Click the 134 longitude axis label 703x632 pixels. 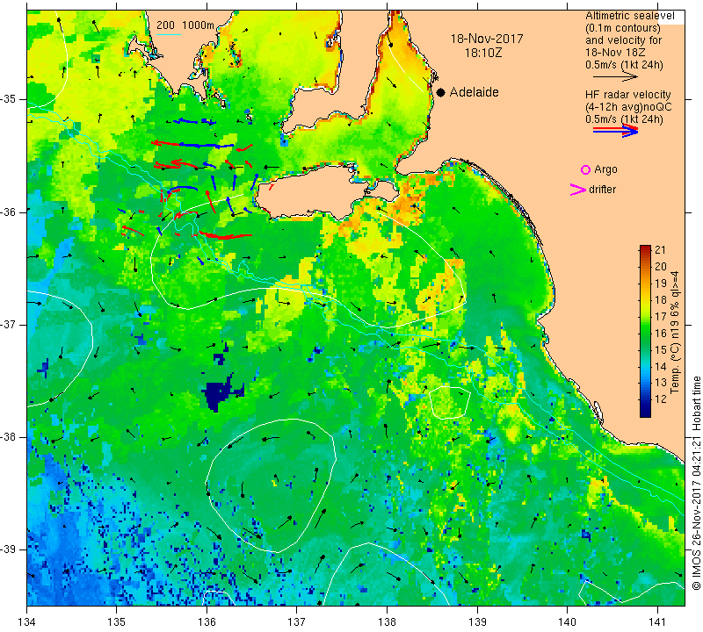[27, 622]
